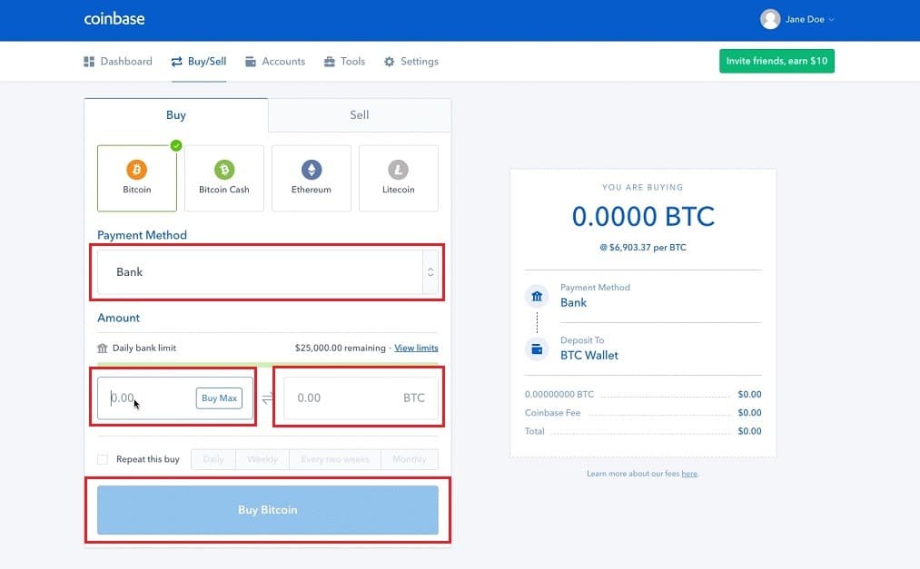920x569 pixels.
Task: Click the bank icon in order summary
Action: click(537, 296)
